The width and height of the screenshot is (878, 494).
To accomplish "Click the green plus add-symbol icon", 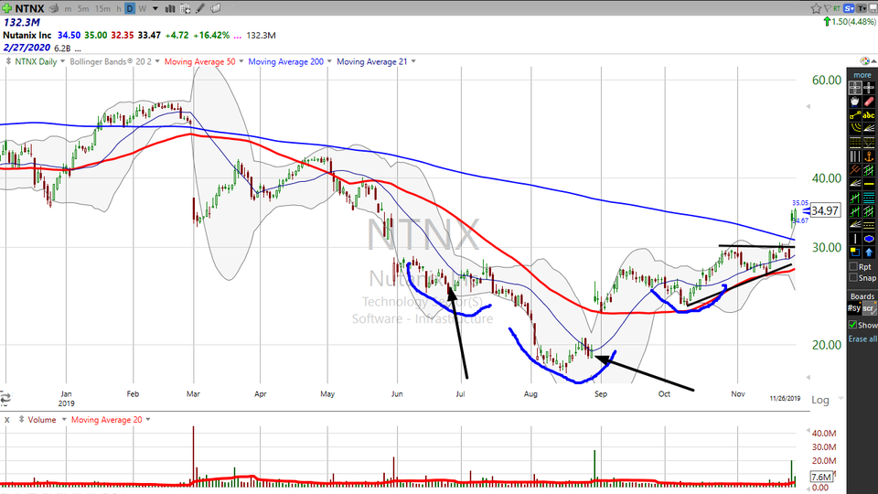I will [6, 8].
